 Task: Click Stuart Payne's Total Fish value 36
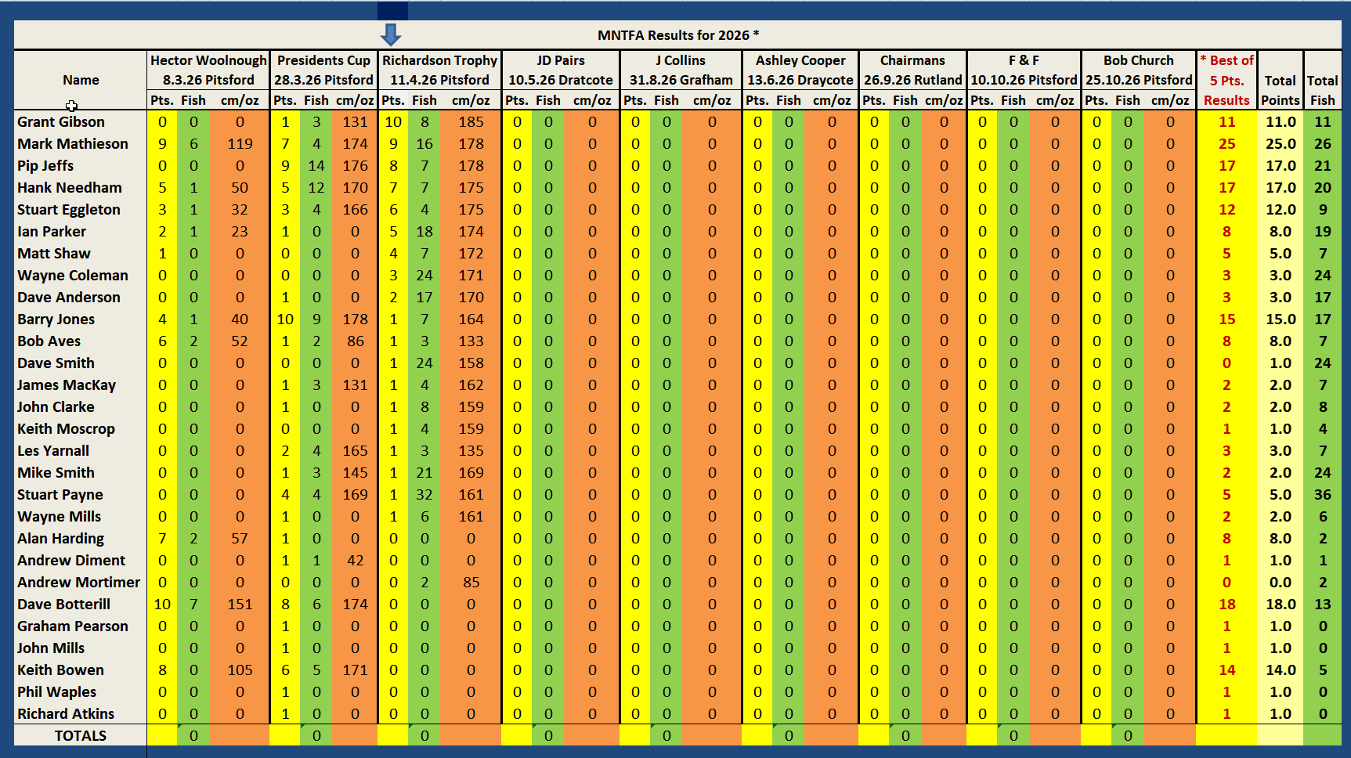click(x=1322, y=495)
